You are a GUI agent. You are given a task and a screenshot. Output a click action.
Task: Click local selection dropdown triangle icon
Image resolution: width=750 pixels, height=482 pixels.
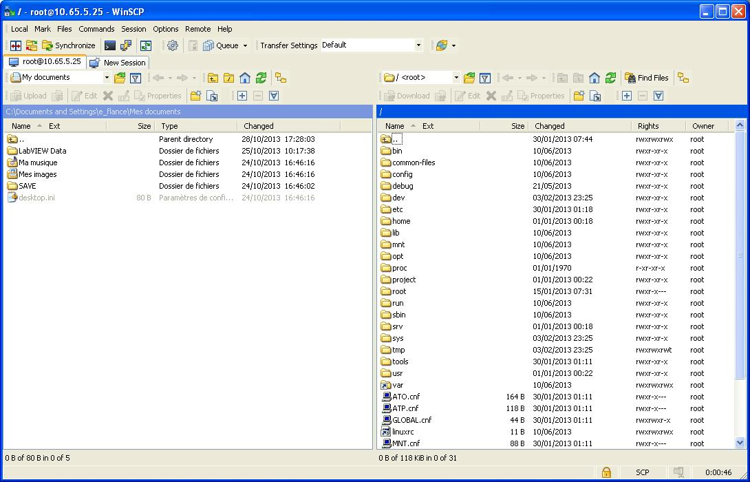click(274, 96)
